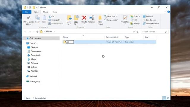Click Movies in the address bar

click(x=49, y=32)
